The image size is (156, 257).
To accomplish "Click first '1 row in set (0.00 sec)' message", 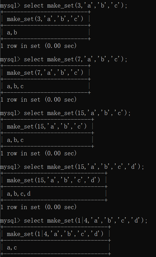I will pyautogui.click(x=38, y=46).
